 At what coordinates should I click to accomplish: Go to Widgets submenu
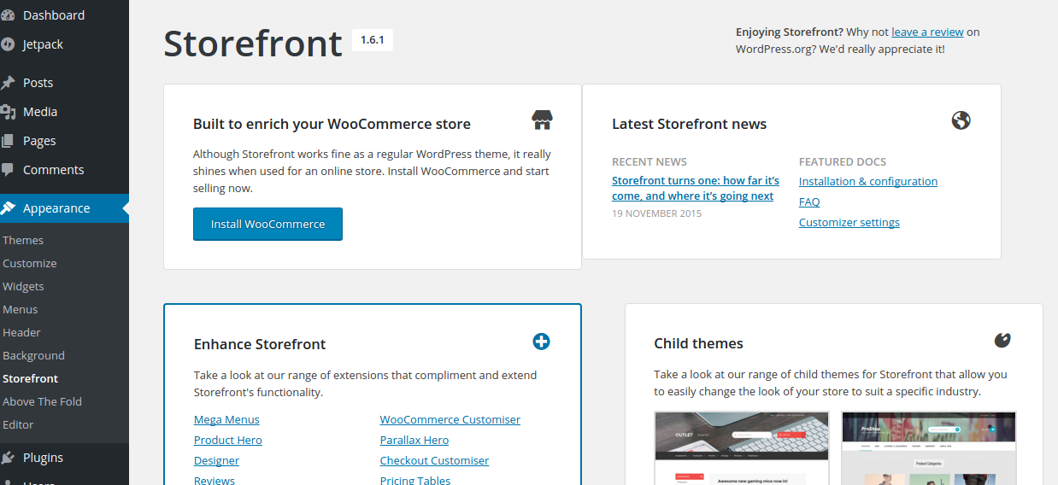(23, 287)
